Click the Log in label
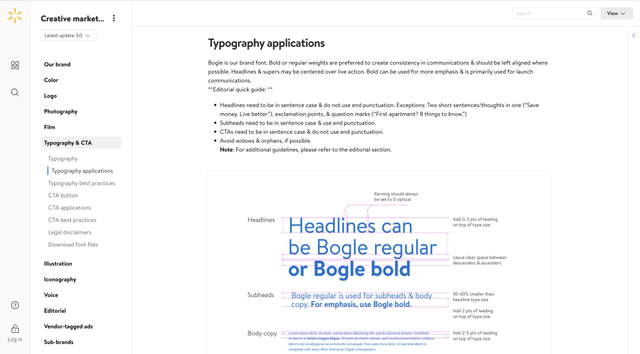Image resolution: width=640 pixels, height=354 pixels. coord(15,340)
